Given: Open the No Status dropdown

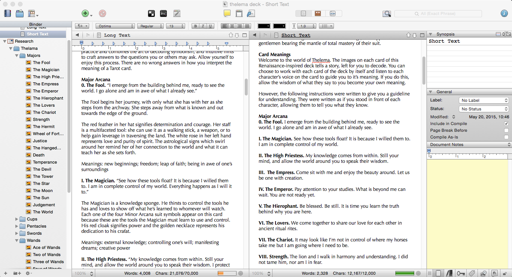Looking at the screenshot, I should (484, 109).
